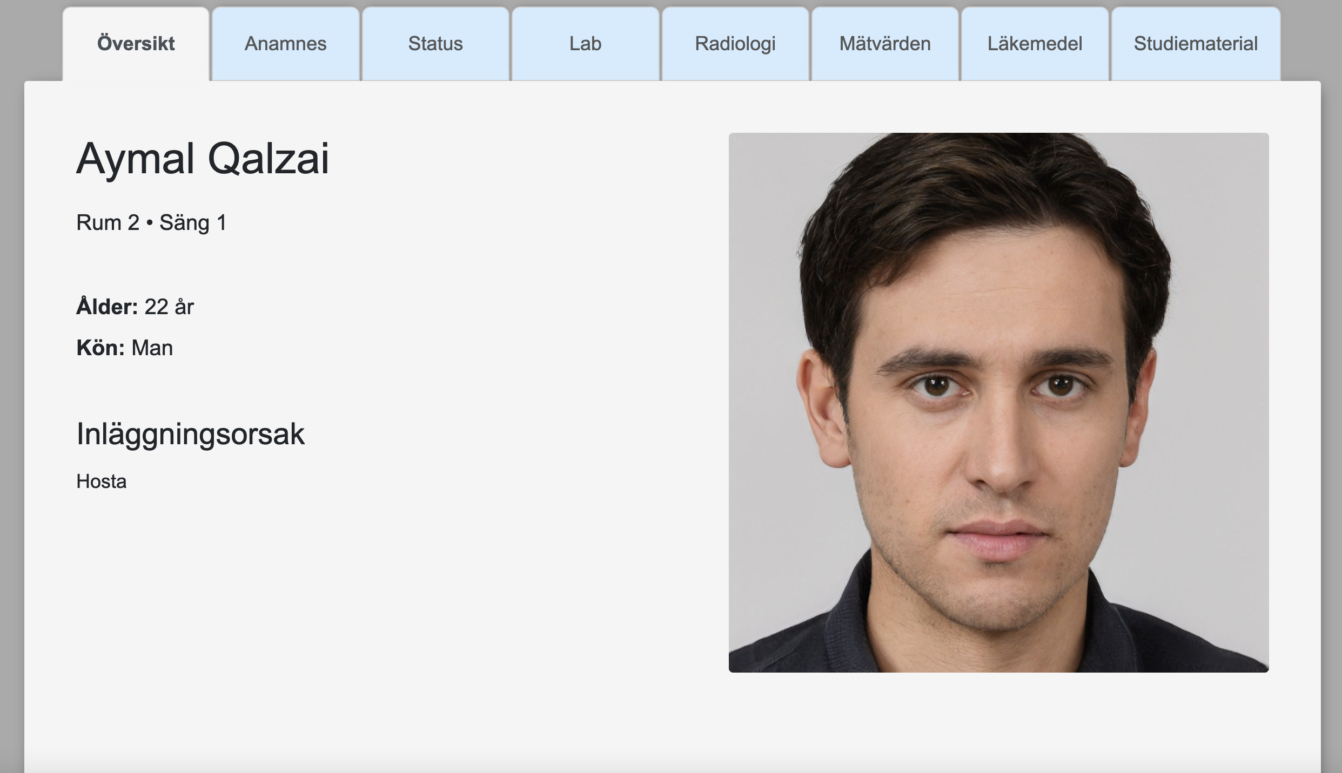
Task: Click the bold Ålder label
Action: [107, 306]
